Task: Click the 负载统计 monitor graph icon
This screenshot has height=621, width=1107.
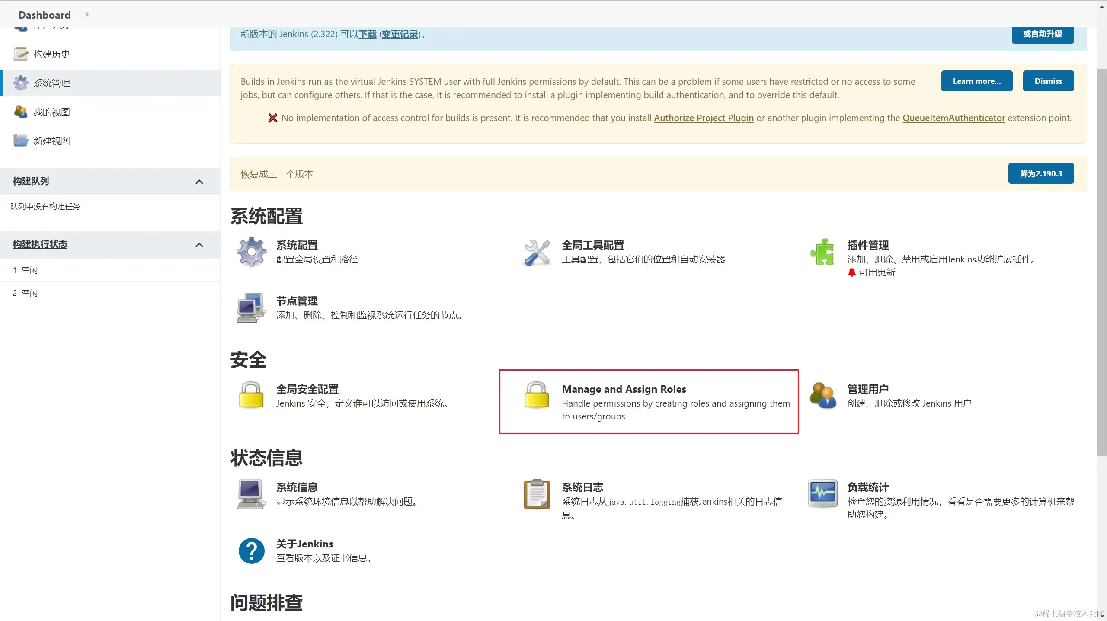Action: coord(822,493)
